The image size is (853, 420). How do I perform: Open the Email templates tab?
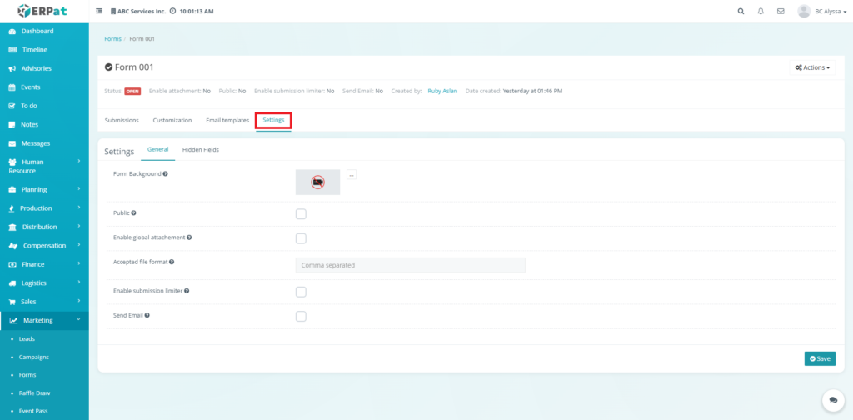(x=227, y=120)
